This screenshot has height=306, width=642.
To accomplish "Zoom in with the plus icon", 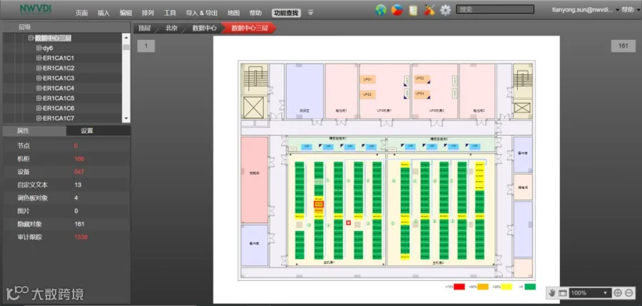I will (x=618, y=293).
